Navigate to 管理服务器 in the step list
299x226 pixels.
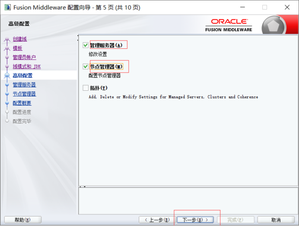[x=24, y=85]
